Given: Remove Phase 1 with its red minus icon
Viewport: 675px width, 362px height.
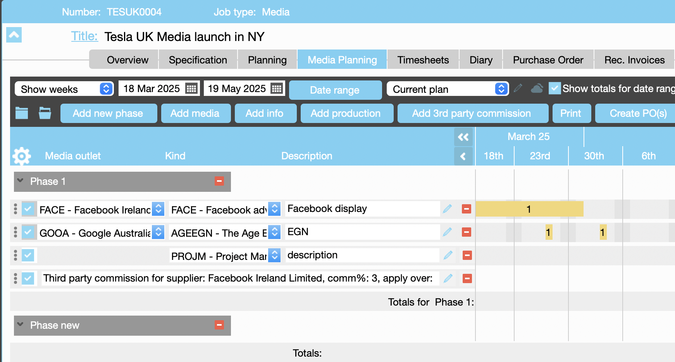Looking at the screenshot, I should pos(219,181).
